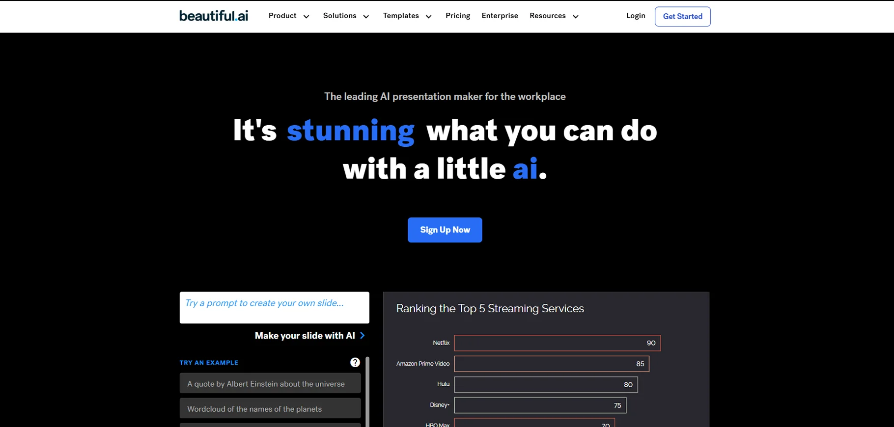The width and height of the screenshot is (894, 427).
Task: Expand the Solutions dropdown chevron
Action: coord(366,17)
